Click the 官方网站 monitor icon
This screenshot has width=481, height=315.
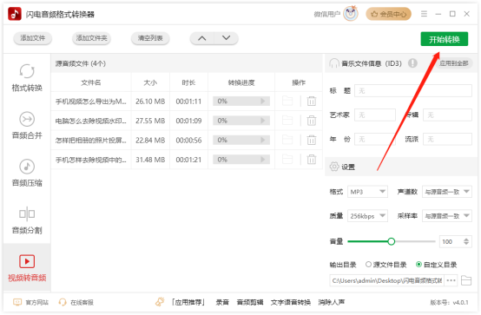pos(17,303)
